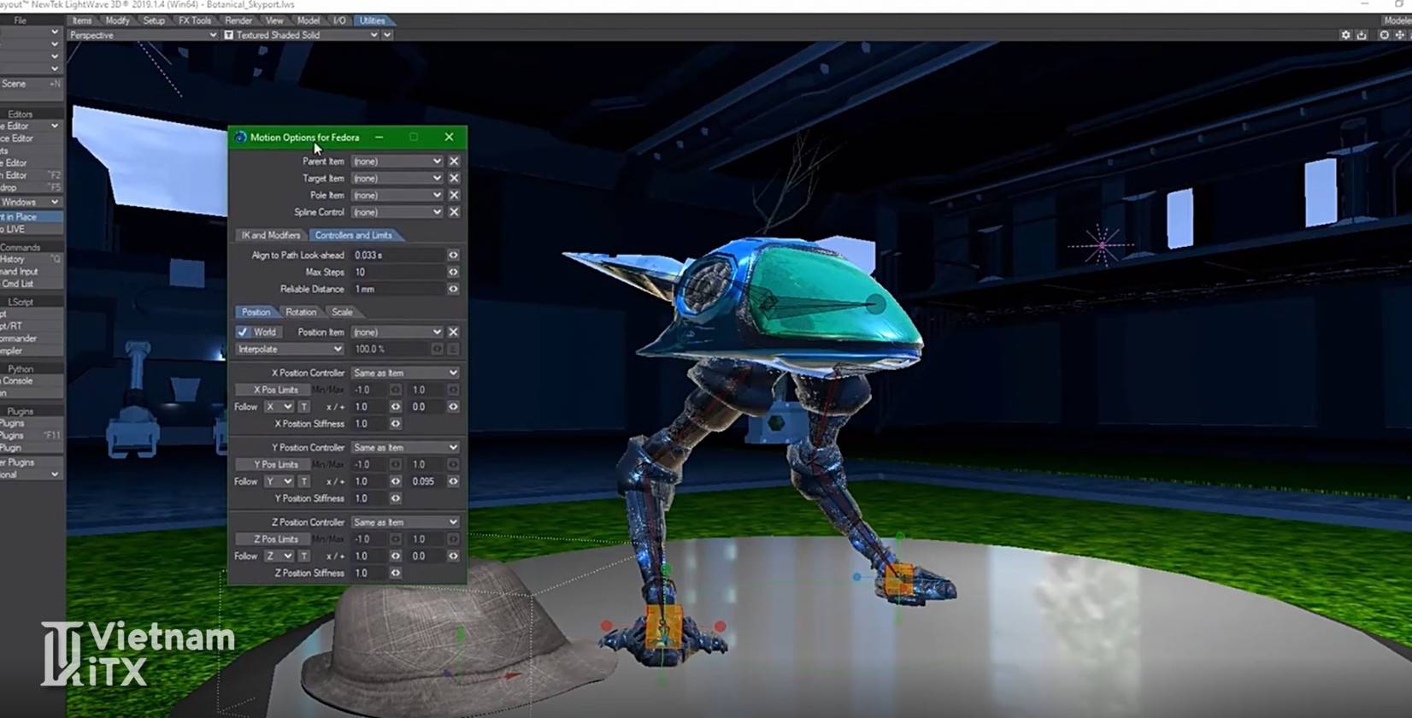Click the T button in Y Follow row
This screenshot has height=718, width=1412.
click(303, 481)
